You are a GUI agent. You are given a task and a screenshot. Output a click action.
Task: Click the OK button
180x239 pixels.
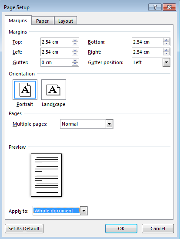point(121,229)
